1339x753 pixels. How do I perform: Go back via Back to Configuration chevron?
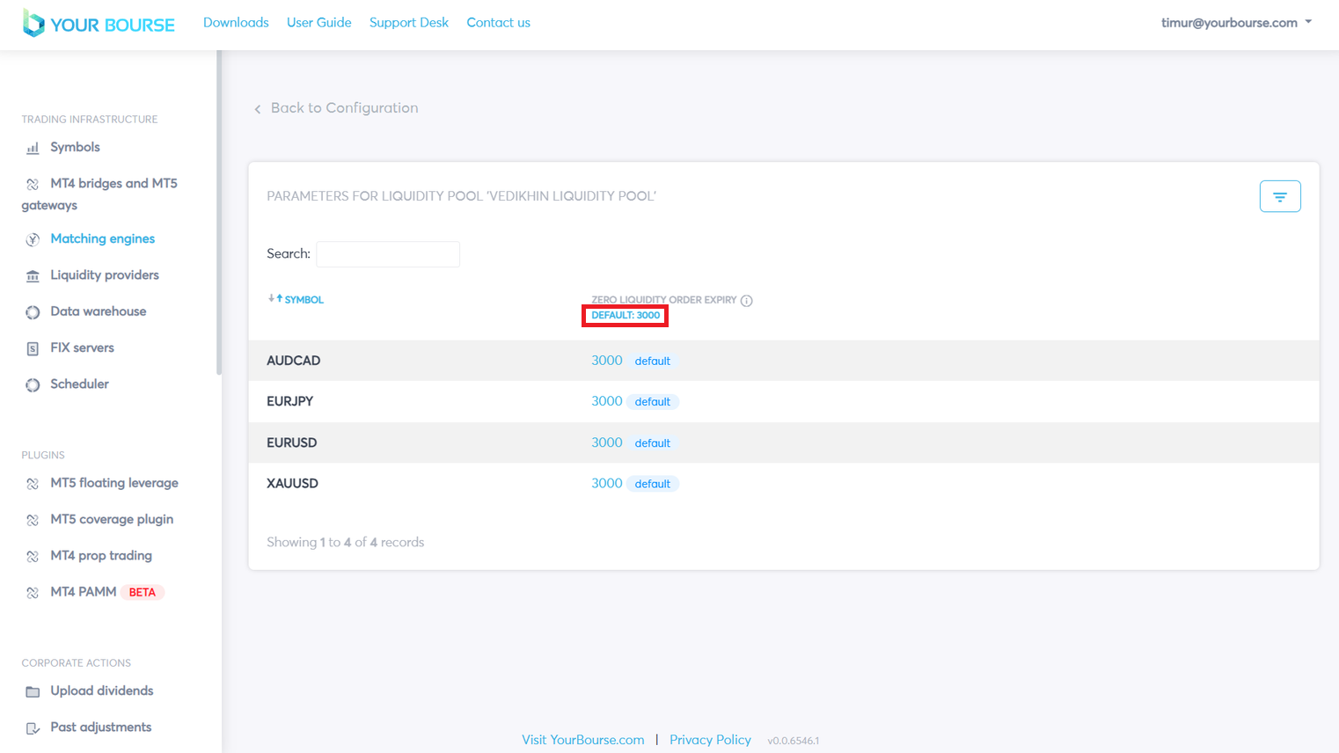[x=258, y=109]
